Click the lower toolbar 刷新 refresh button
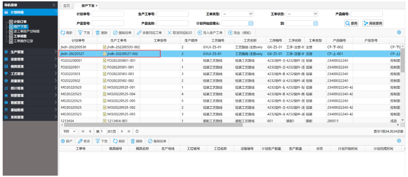 coord(119,141)
